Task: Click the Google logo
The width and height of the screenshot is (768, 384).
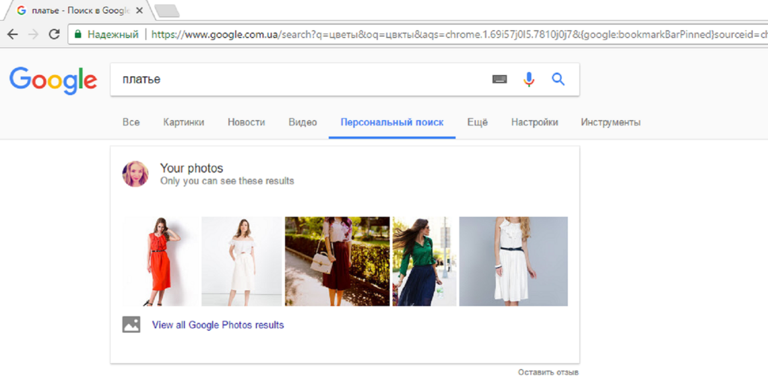Action: click(x=53, y=80)
